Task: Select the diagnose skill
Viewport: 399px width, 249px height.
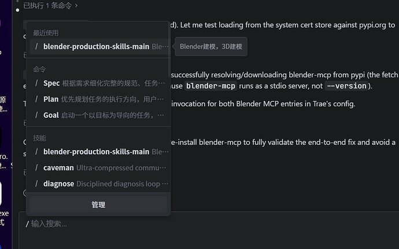Action: point(99,184)
